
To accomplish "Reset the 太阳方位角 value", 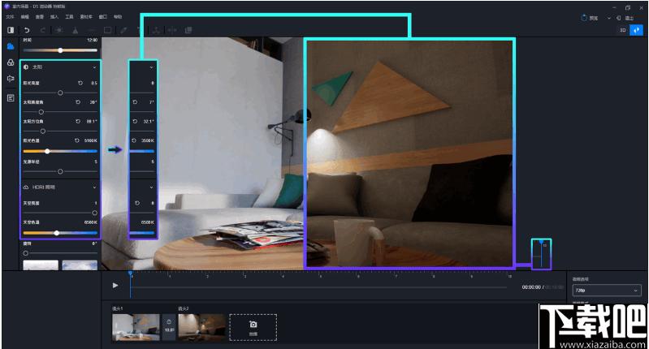I will (78, 121).
